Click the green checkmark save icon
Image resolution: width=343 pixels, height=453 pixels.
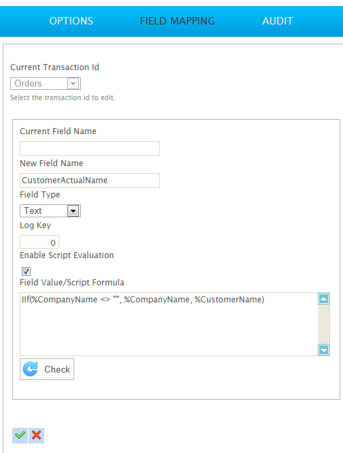(x=20, y=435)
